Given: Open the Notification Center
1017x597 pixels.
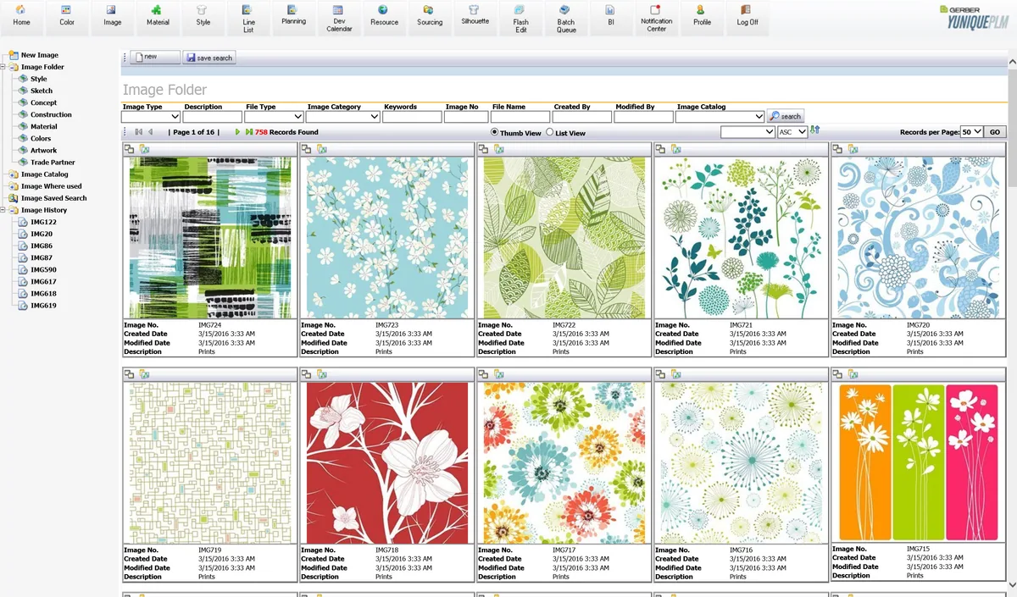Looking at the screenshot, I should pos(656,18).
